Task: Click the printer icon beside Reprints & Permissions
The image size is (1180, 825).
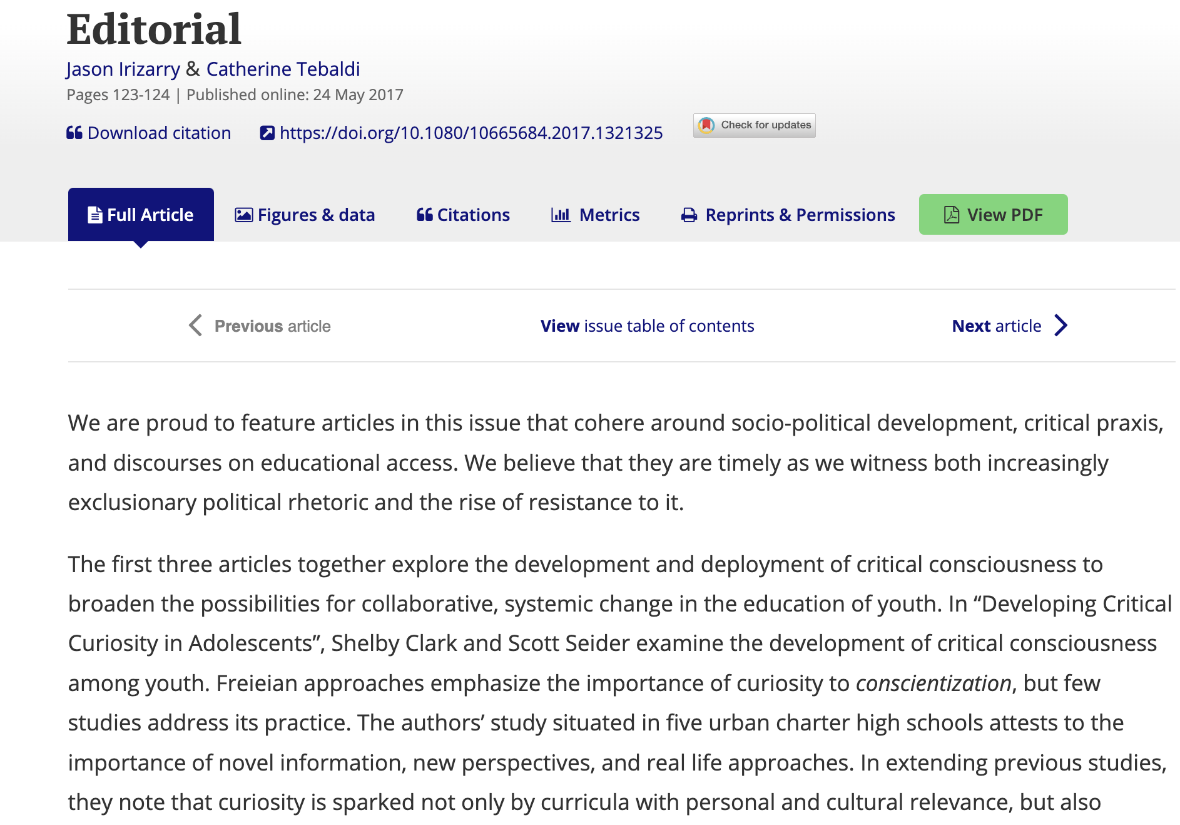Action: [689, 215]
